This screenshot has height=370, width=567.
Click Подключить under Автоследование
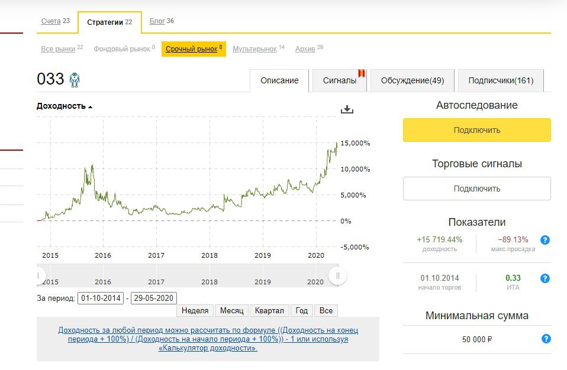click(476, 130)
